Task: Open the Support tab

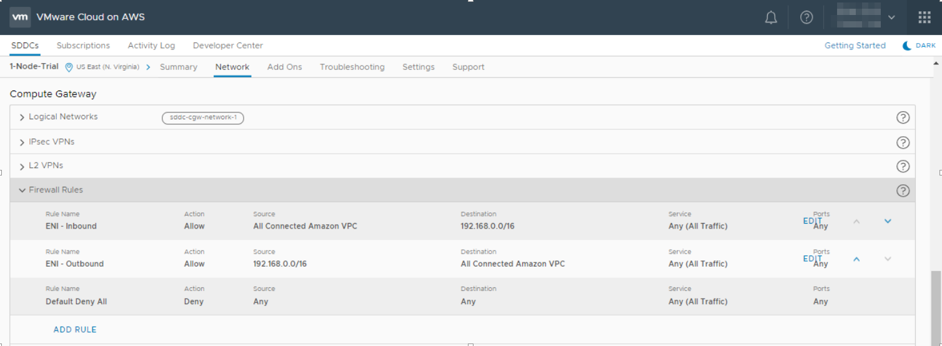Action: click(469, 67)
